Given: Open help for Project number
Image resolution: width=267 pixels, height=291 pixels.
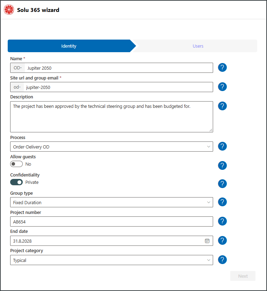Looking at the screenshot, I should pos(222,221).
